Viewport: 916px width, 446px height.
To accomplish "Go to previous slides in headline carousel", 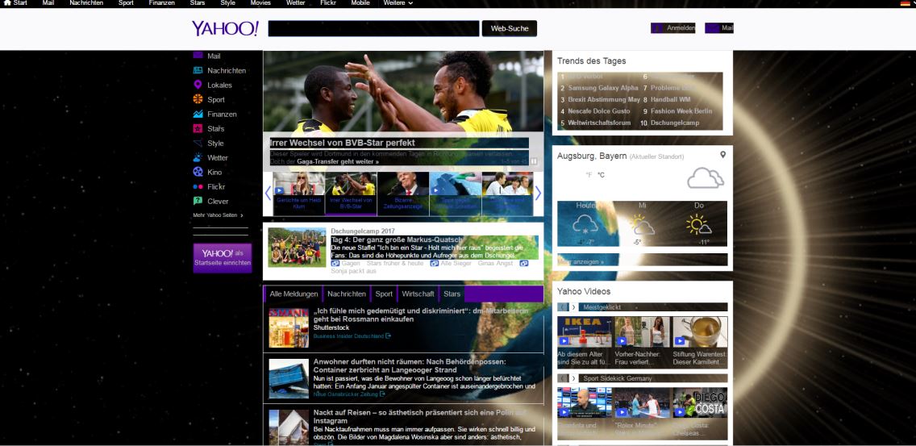I will tap(269, 193).
